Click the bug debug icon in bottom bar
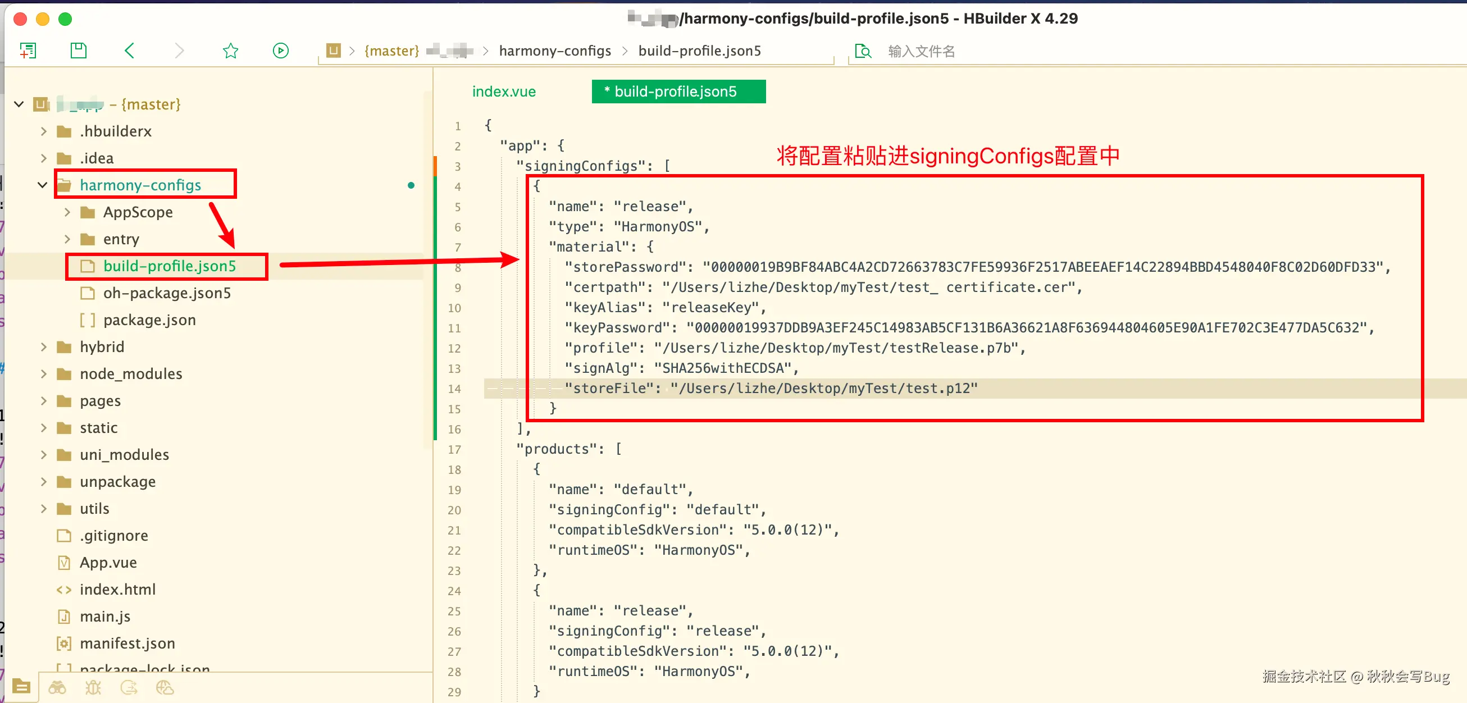Viewport: 1467px width, 703px height. pos(93,688)
